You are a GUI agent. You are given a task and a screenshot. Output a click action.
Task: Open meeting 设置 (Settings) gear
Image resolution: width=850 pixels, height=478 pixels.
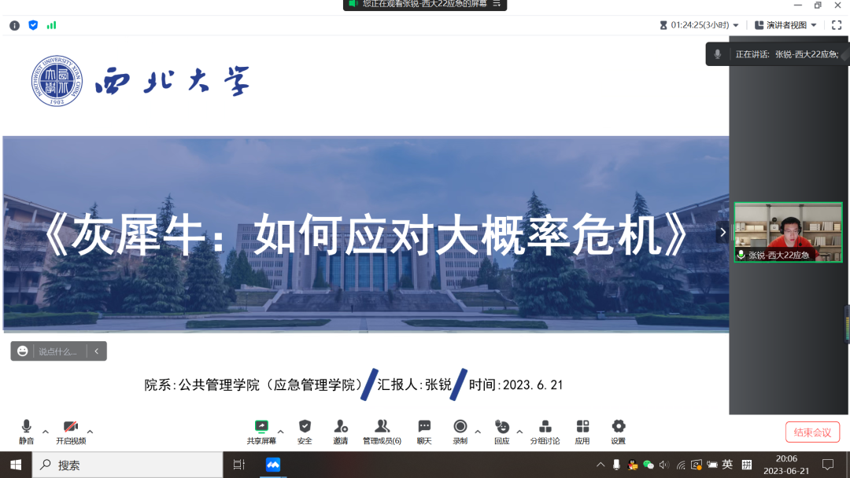tap(619, 431)
